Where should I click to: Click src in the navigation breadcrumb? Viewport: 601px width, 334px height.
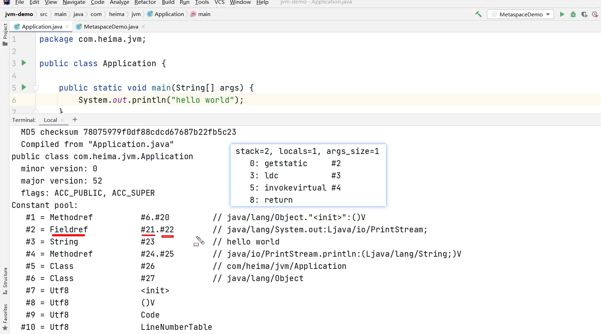click(44, 14)
